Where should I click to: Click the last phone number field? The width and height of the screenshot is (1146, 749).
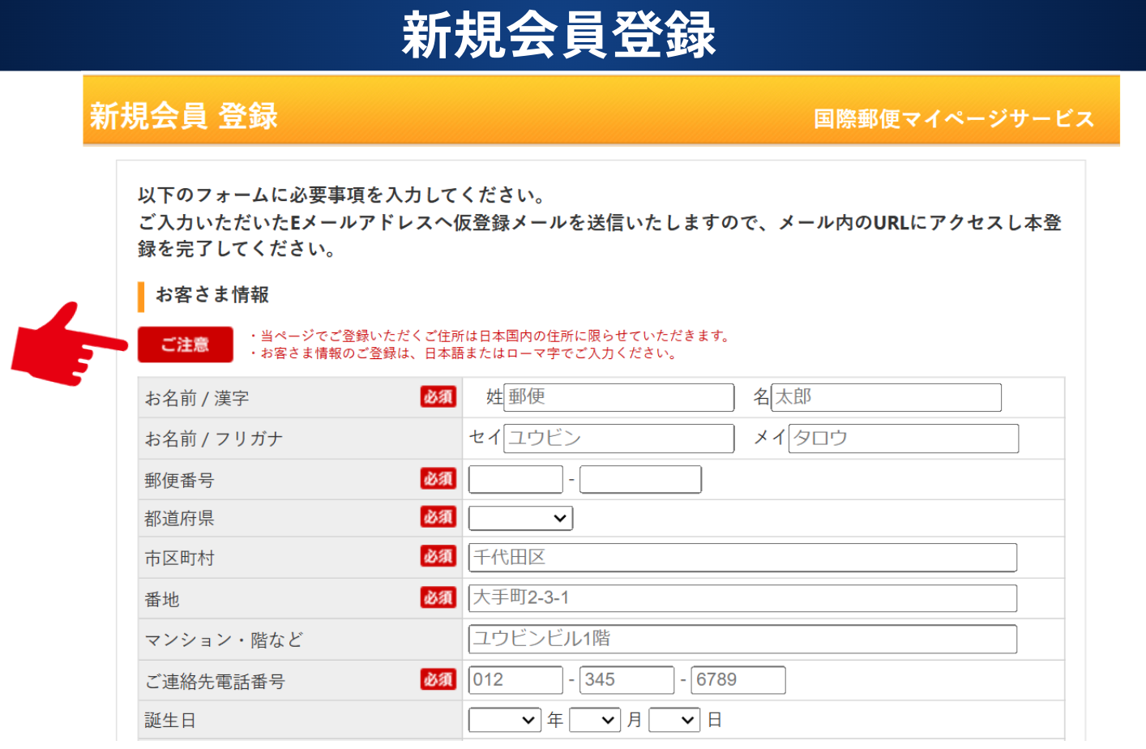[738, 680]
